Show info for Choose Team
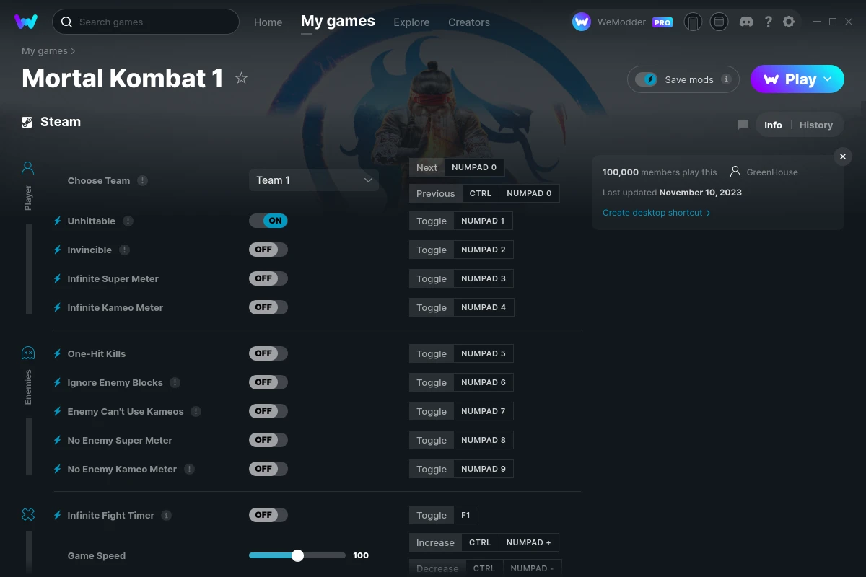 [x=143, y=180]
